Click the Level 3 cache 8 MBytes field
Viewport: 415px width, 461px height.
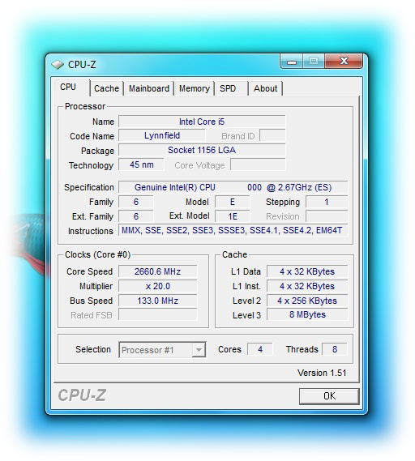[307, 314]
